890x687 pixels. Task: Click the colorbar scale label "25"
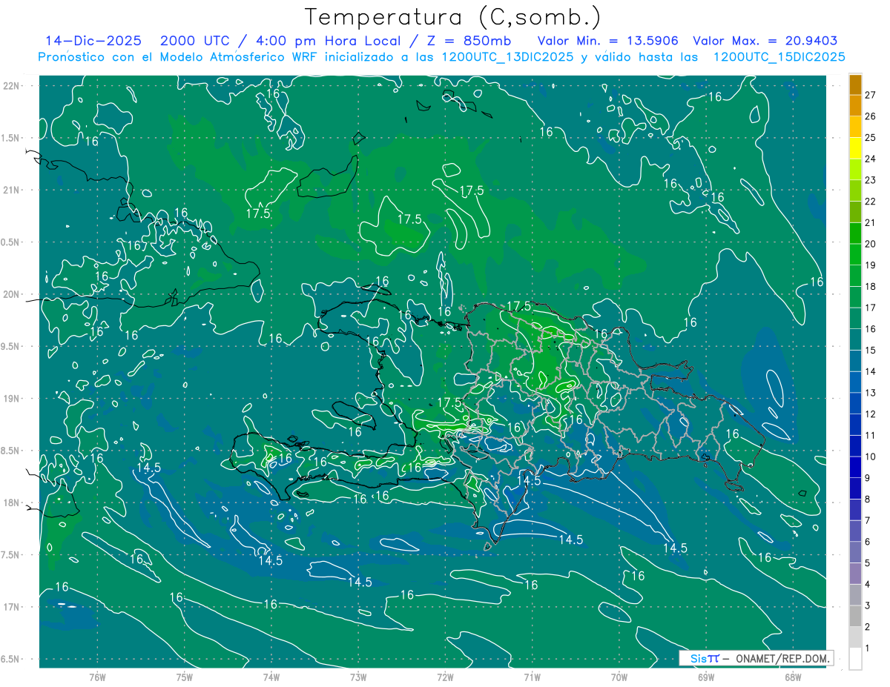[870, 137]
